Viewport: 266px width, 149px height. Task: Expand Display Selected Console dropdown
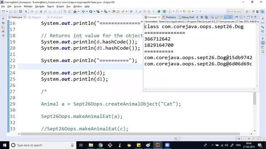pos(244,17)
